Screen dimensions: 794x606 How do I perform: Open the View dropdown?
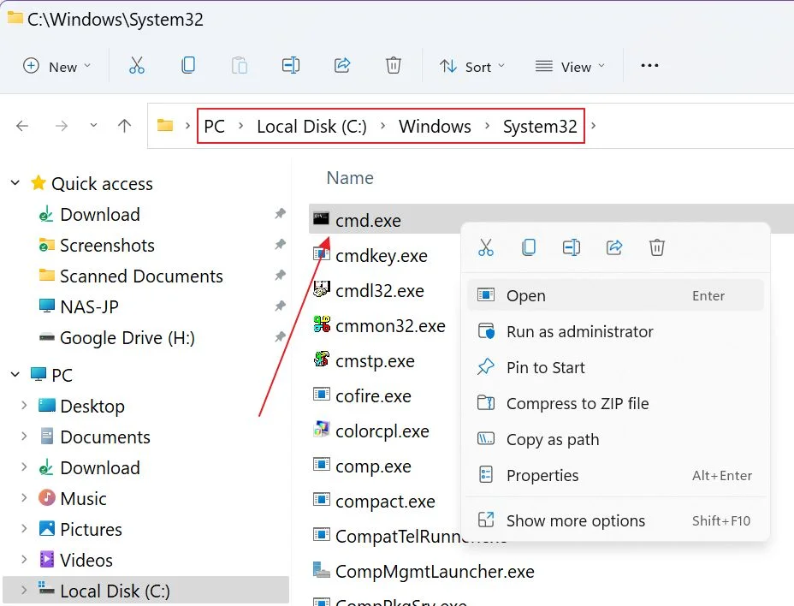tap(570, 67)
